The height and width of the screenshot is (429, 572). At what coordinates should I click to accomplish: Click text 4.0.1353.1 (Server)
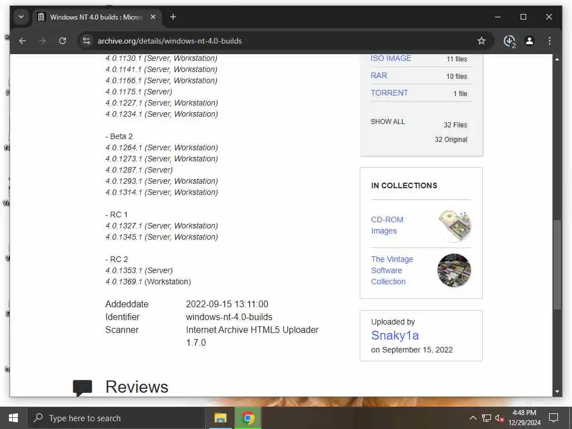click(139, 270)
